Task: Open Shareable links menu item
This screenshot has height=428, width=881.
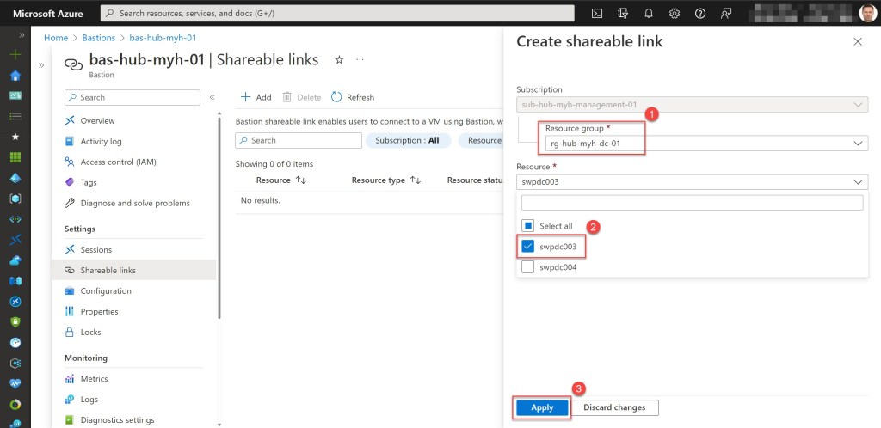Action: point(108,270)
